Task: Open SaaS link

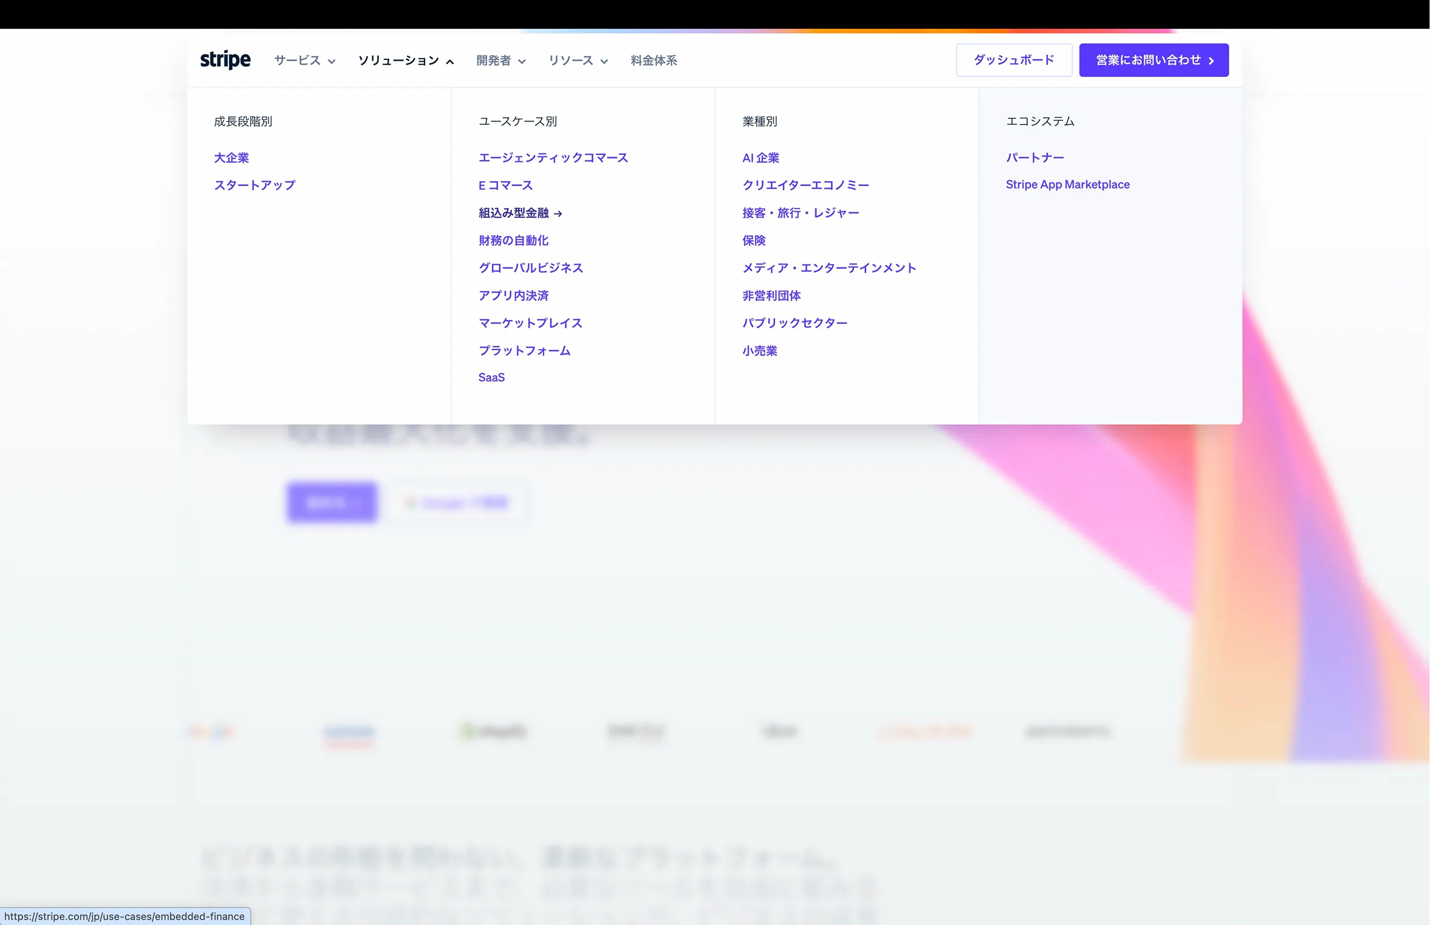Action: [x=492, y=377]
